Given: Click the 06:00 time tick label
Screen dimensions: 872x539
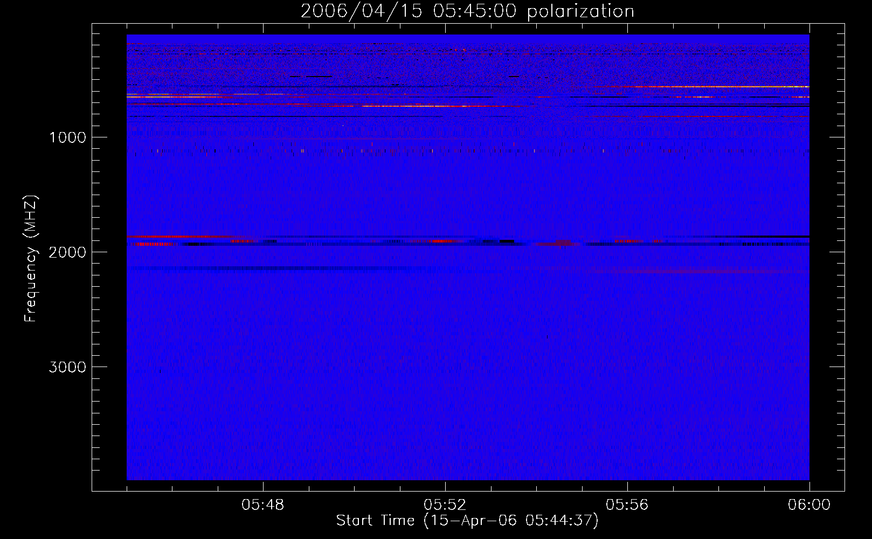Looking at the screenshot, I should 809,505.
